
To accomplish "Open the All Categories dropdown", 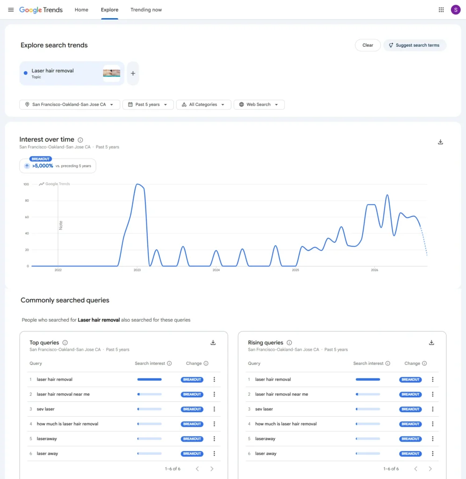I will 203,104.
